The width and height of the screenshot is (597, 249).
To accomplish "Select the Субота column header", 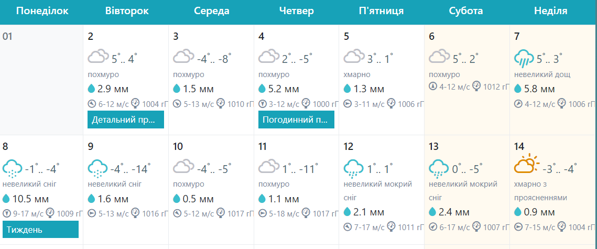I will (466, 10).
